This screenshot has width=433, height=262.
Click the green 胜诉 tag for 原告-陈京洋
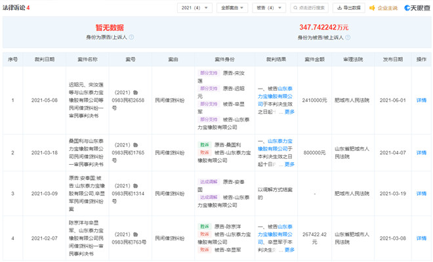pyautogui.click(x=205, y=227)
